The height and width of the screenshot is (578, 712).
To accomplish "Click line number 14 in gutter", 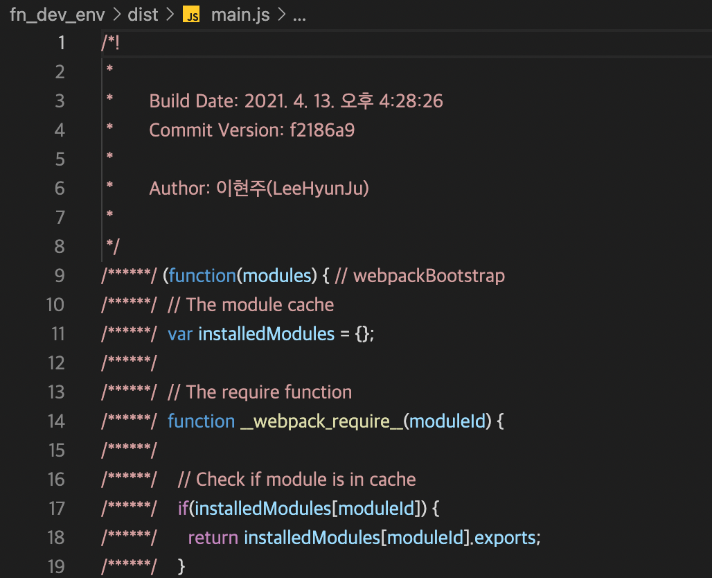I will pos(56,421).
